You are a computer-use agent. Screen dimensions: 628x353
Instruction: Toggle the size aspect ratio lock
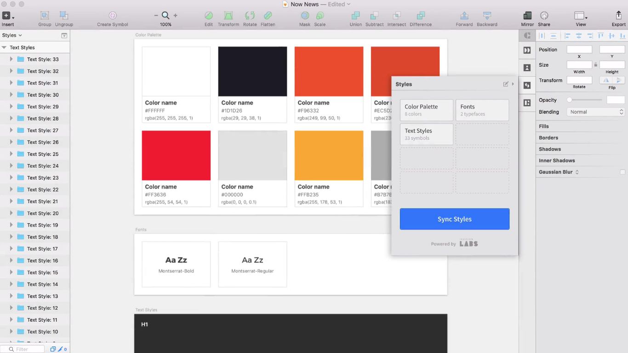(x=596, y=65)
